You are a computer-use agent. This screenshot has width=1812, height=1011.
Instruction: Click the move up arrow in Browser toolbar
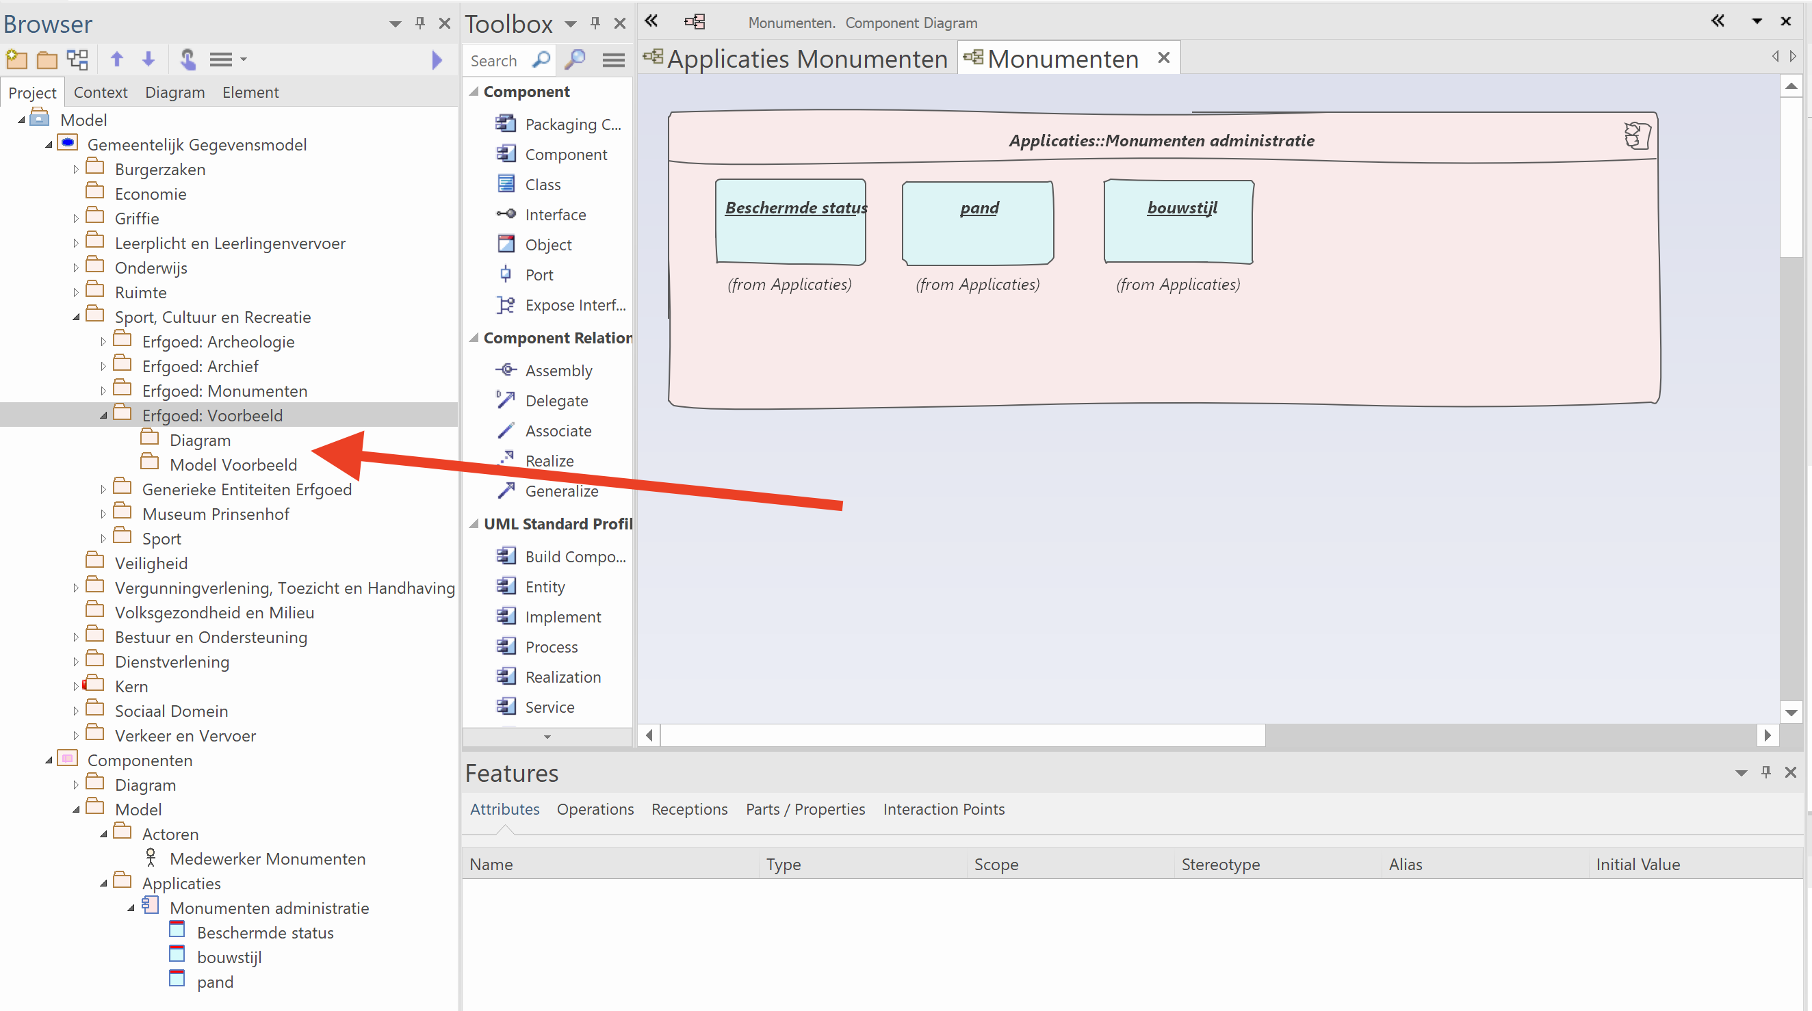(117, 60)
